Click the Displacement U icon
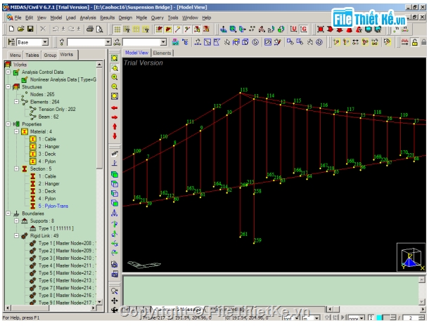 point(293,29)
